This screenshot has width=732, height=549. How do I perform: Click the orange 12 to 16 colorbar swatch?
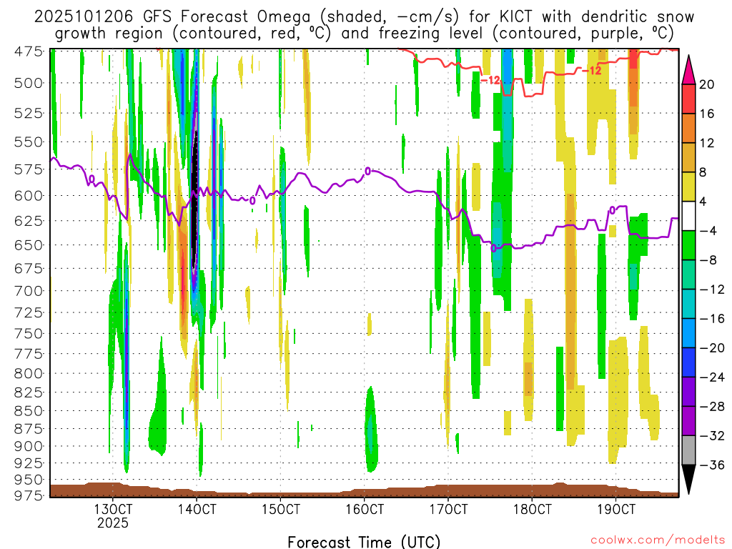click(x=688, y=128)
